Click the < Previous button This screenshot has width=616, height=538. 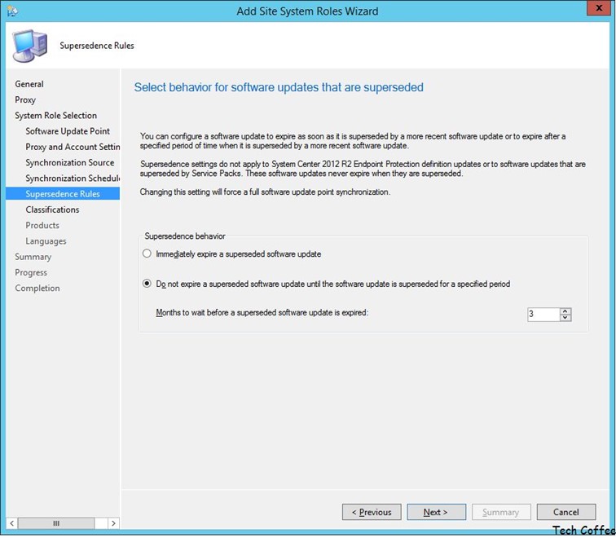[x=372, y=512]
